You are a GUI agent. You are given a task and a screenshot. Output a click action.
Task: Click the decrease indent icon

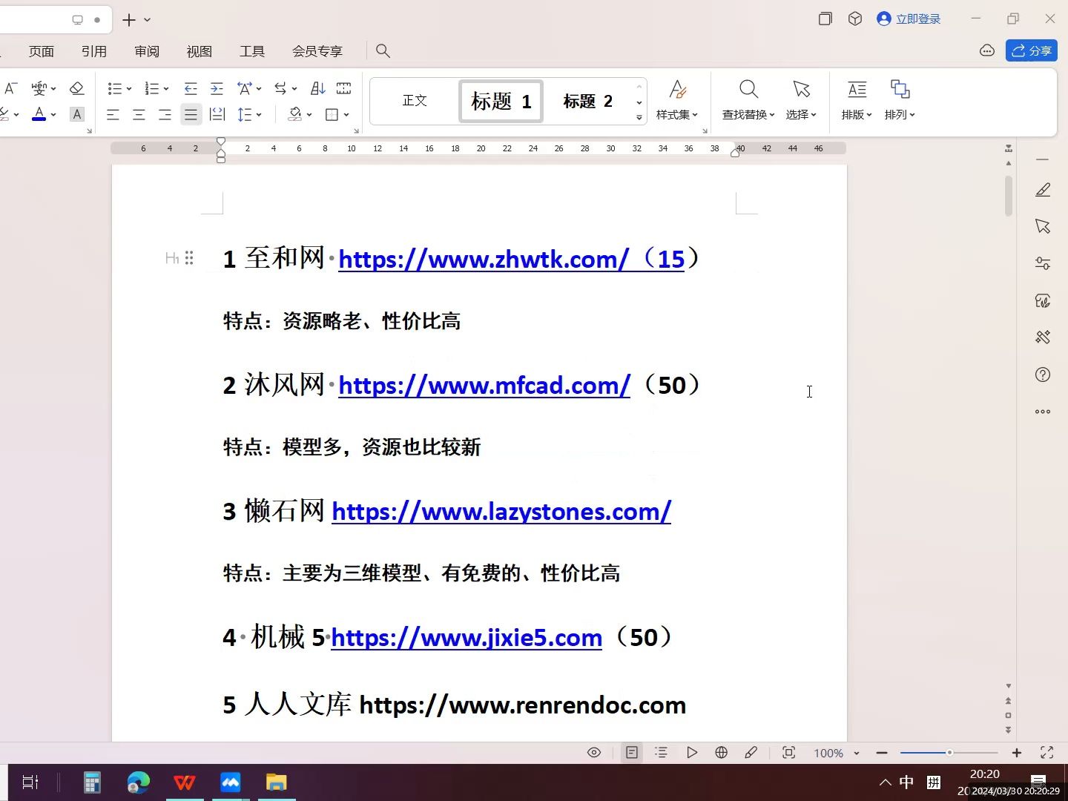(191, 88)
